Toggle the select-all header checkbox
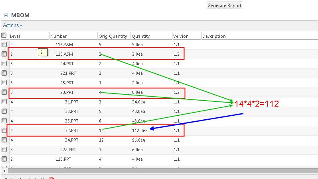This screenshot has width=318, height=179. pyautogui.click(x=4, y=35)
